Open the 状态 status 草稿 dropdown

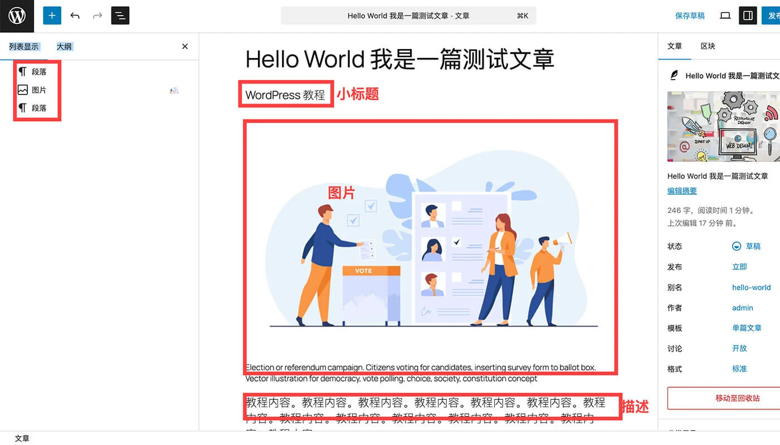point(750,246)
